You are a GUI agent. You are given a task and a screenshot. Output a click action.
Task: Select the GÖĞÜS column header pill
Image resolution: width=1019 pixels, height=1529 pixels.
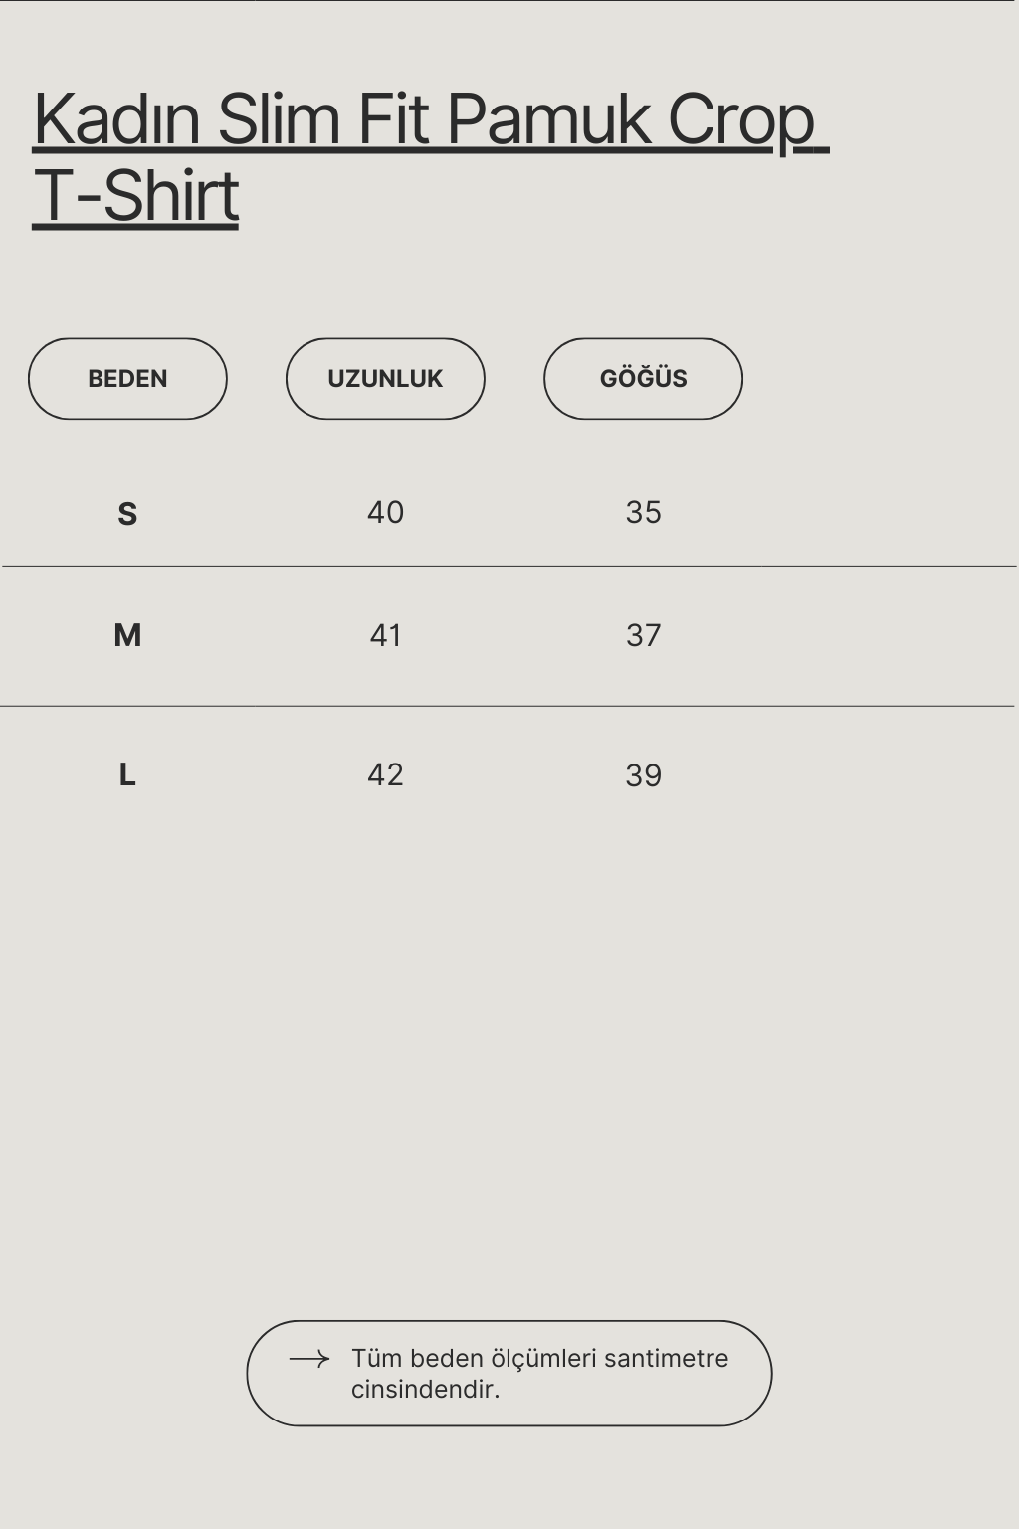click(643, 379)
